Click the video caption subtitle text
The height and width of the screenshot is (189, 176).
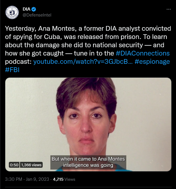[x=88, y=162]
